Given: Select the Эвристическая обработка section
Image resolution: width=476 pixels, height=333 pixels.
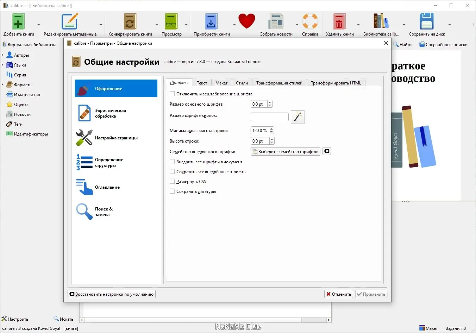Looking at the screenshot, I should click(x=116, y=113).
